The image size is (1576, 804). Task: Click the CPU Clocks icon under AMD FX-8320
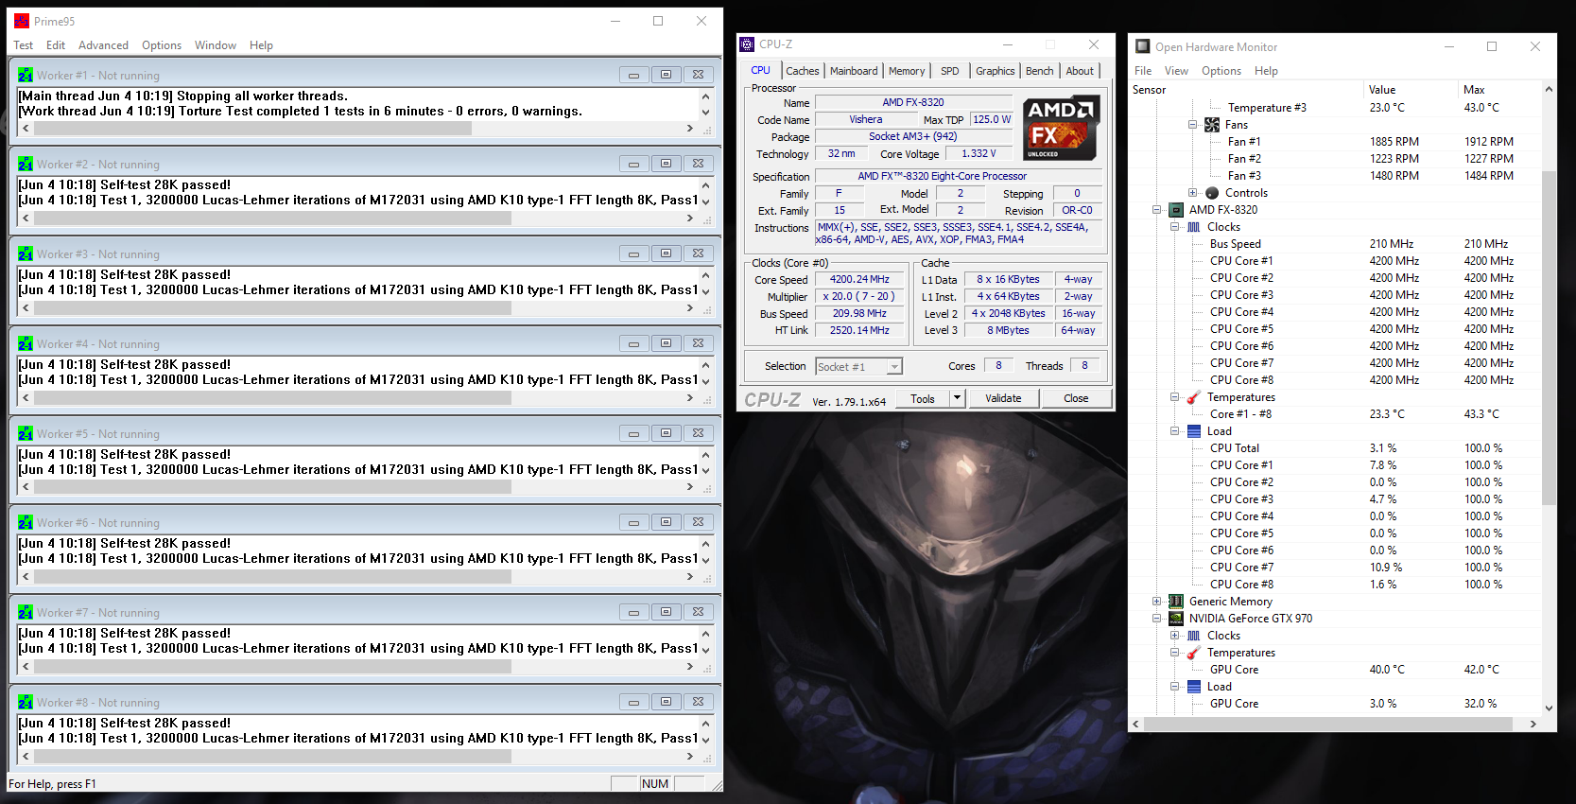point(1194,227)
